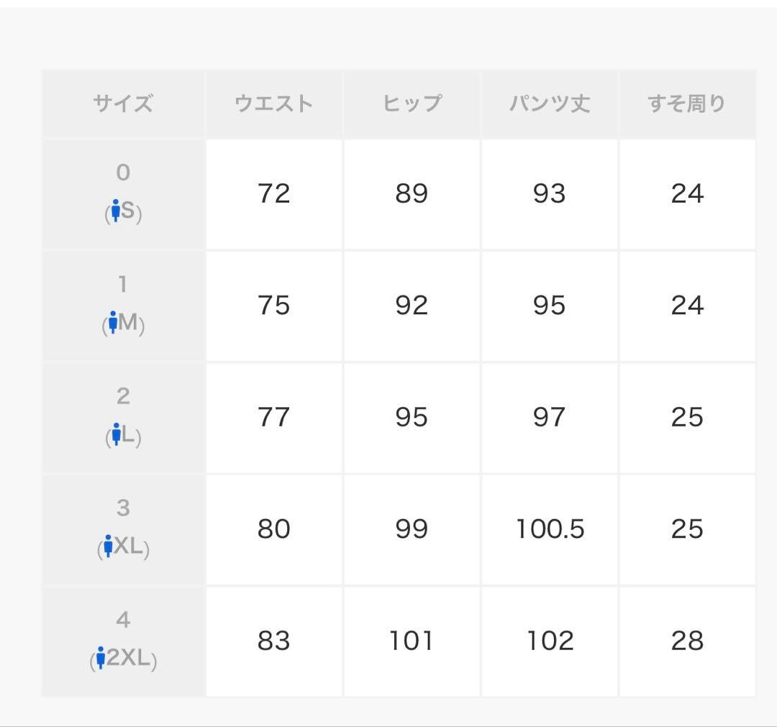Select the パンツ丈 column header

coord(550,104)
